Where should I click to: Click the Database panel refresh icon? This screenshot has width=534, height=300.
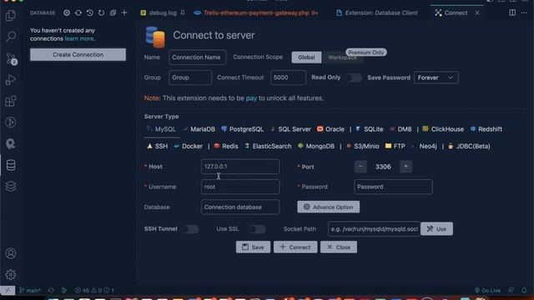point(101,13)
